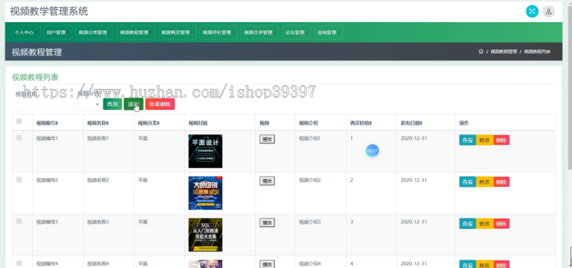The height and width of the screenshot is (268, 572).
Task: Click 修改 for 视频编号2 row
Action: pos(484,182)
